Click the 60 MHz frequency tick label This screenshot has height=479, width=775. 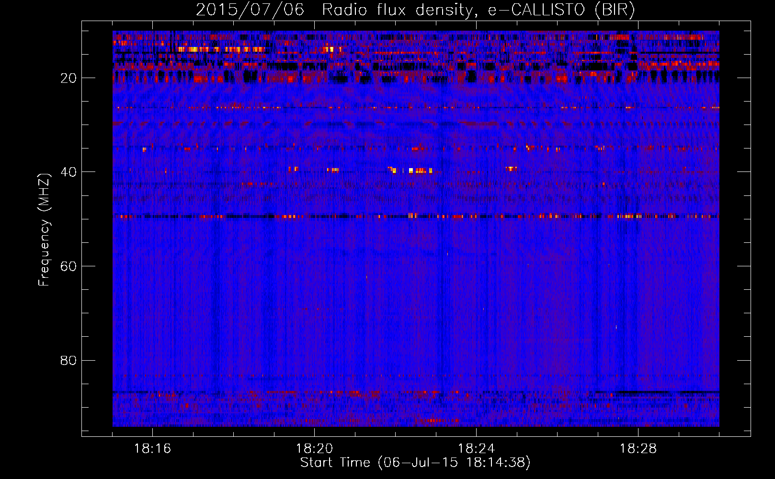point(68,266)
